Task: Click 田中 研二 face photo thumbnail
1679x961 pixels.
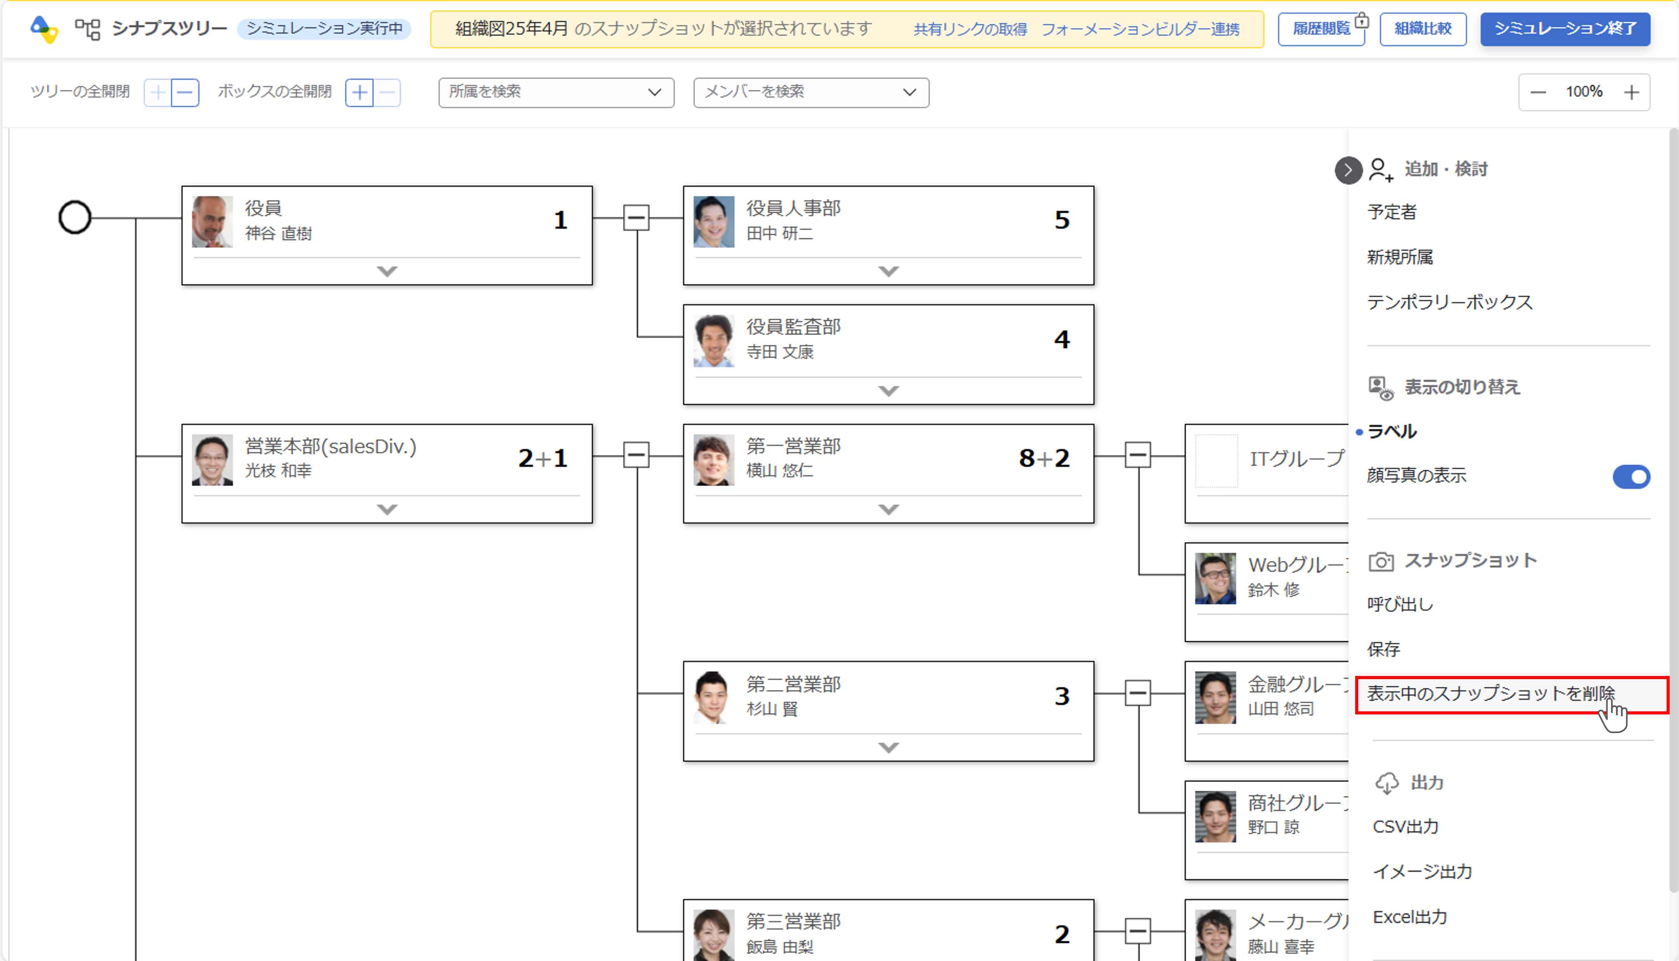Action: coord(713,222)
